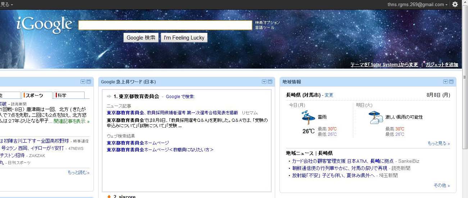This screenshot has height=198, width=468.
Task: Select the 科学 news tab
Action: coord(69,95)
